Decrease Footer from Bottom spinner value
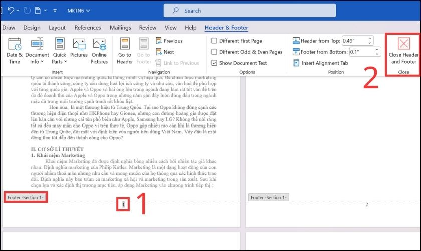 (x=377, y=54)
